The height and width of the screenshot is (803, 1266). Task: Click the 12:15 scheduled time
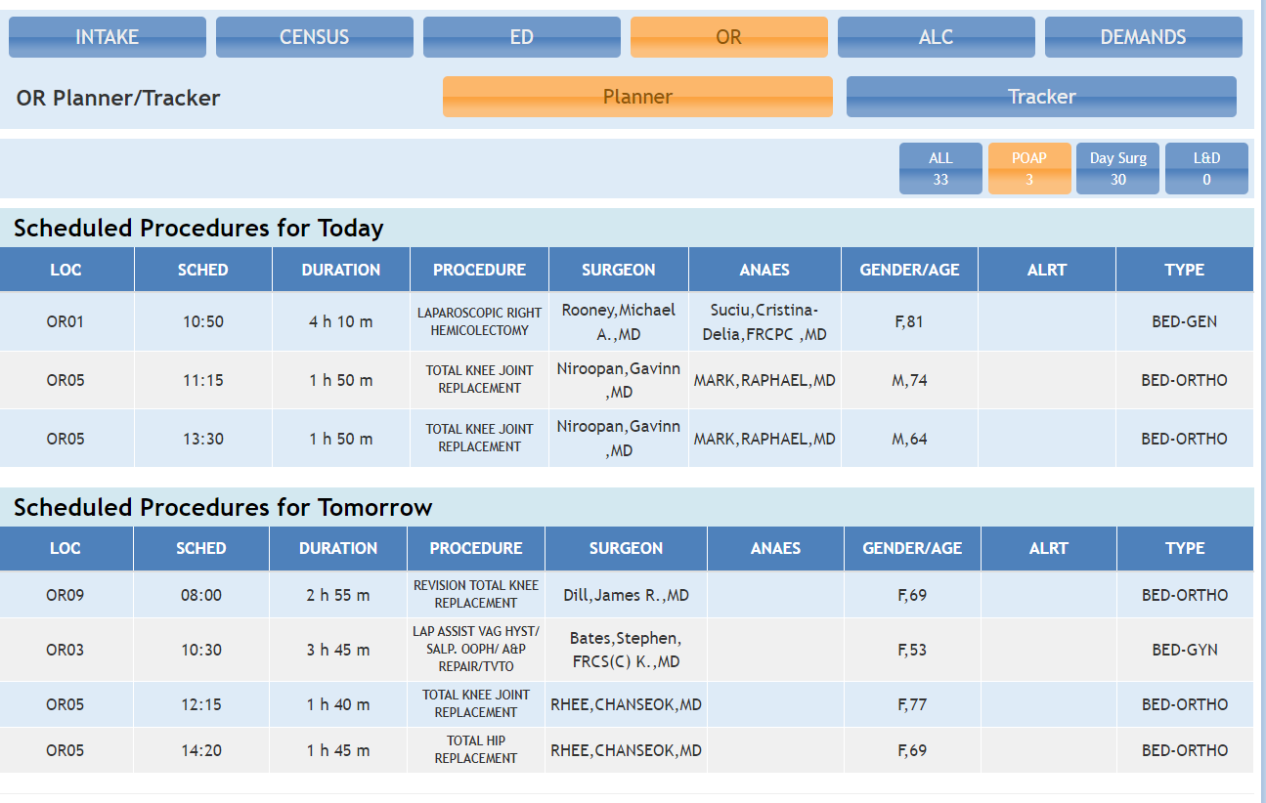[201, 704]
